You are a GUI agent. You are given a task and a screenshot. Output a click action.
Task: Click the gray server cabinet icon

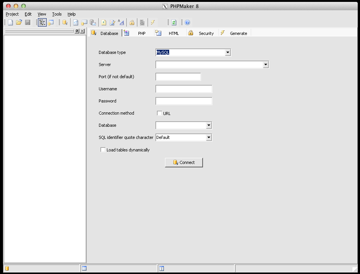click(x=142, y=22)
